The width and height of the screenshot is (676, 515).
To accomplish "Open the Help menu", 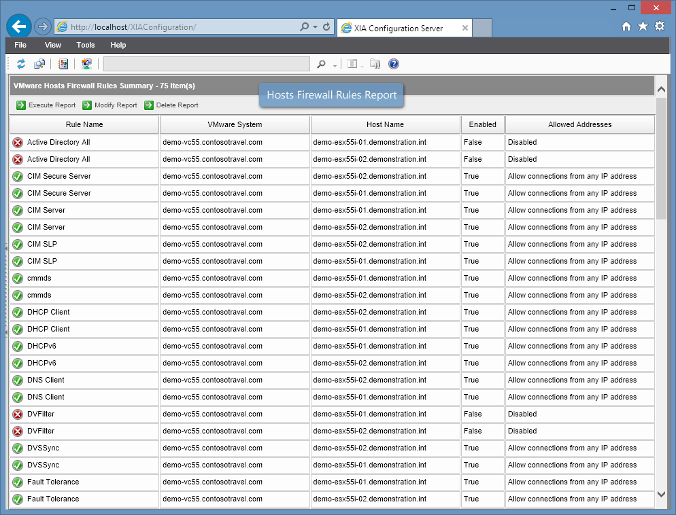I will (118, 45).
